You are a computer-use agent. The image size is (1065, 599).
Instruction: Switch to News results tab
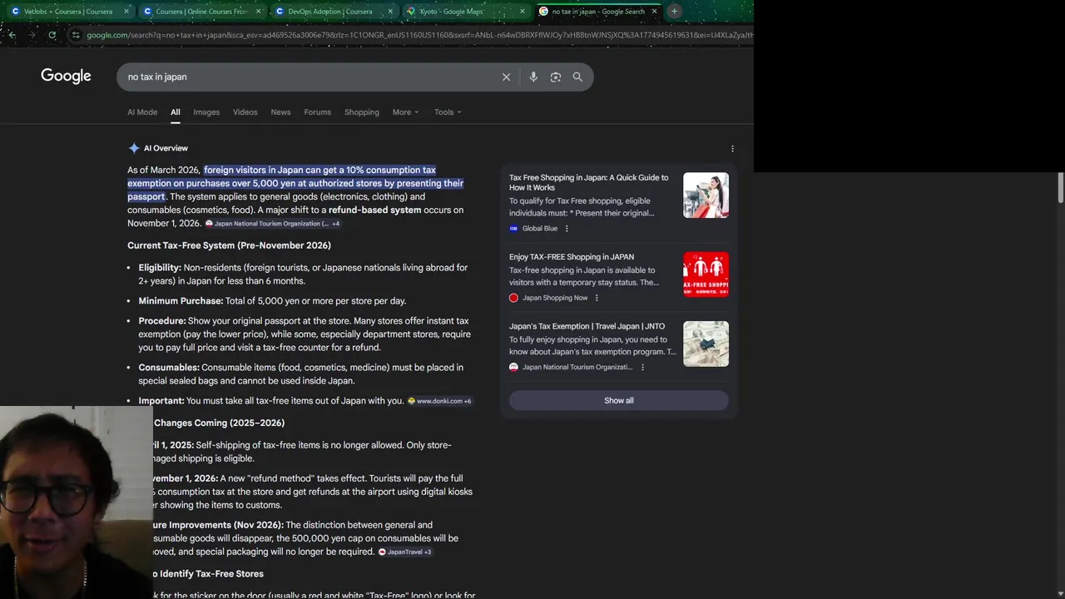[x=280, y=112]
